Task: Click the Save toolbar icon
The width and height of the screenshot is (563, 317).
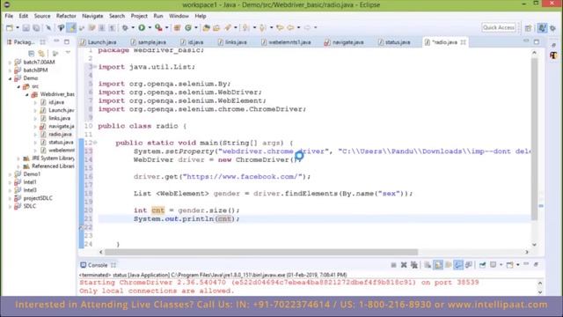Action: [26, 27]
